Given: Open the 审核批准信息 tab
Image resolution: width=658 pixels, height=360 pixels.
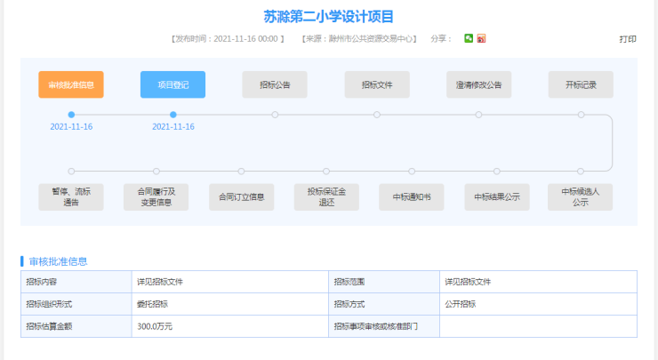Looking at the screenshot, I should click(x=71, y=84).
